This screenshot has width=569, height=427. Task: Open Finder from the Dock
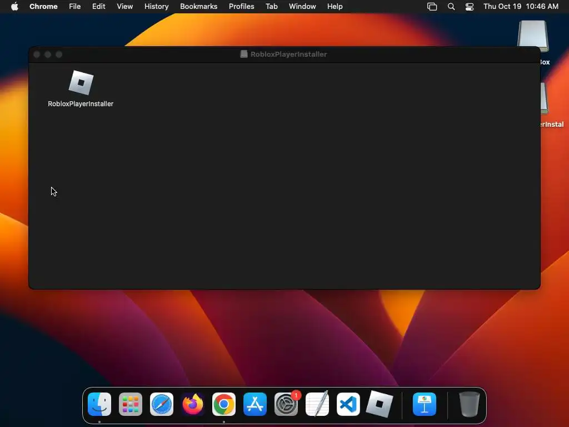(x=99, y=404)
